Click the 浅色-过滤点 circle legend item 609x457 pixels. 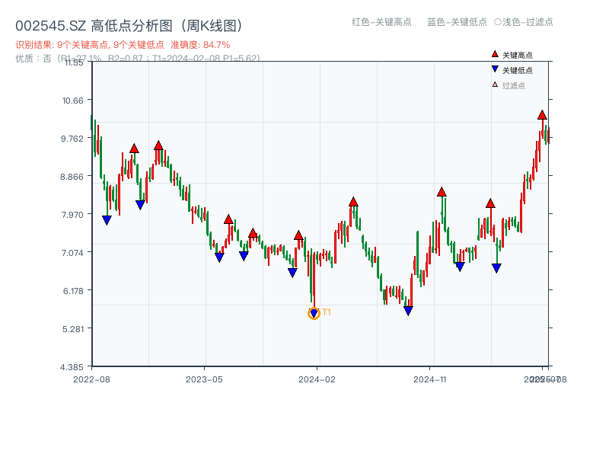(524, 22)
